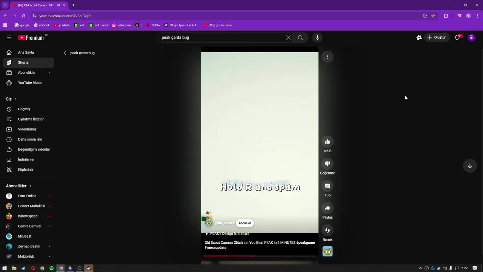The image size is (483, 272).
Task: Subscribe using Abone ol button
Action: (x=245, y=223)
